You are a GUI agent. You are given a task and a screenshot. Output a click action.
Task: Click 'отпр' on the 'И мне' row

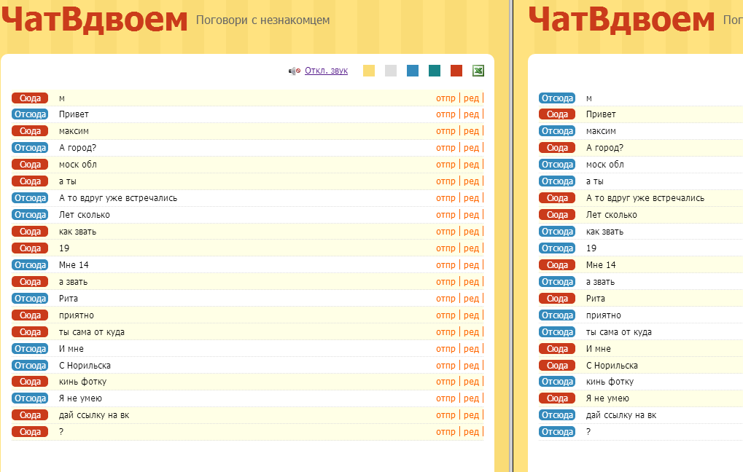pos(446,349)
